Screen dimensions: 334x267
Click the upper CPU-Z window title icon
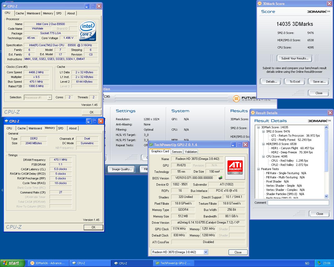(4, 6)
